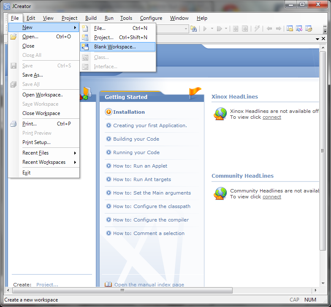The height and width of the screenshot is (307, 331).
Task: Toggle the Package View panel icon
Action: pos(309,29)
